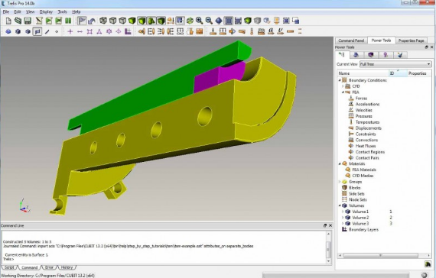Select Heat Fluxes in the tree
Image resolution: width=436 pixels, height=278 pixels.
(x=366, y=146)
